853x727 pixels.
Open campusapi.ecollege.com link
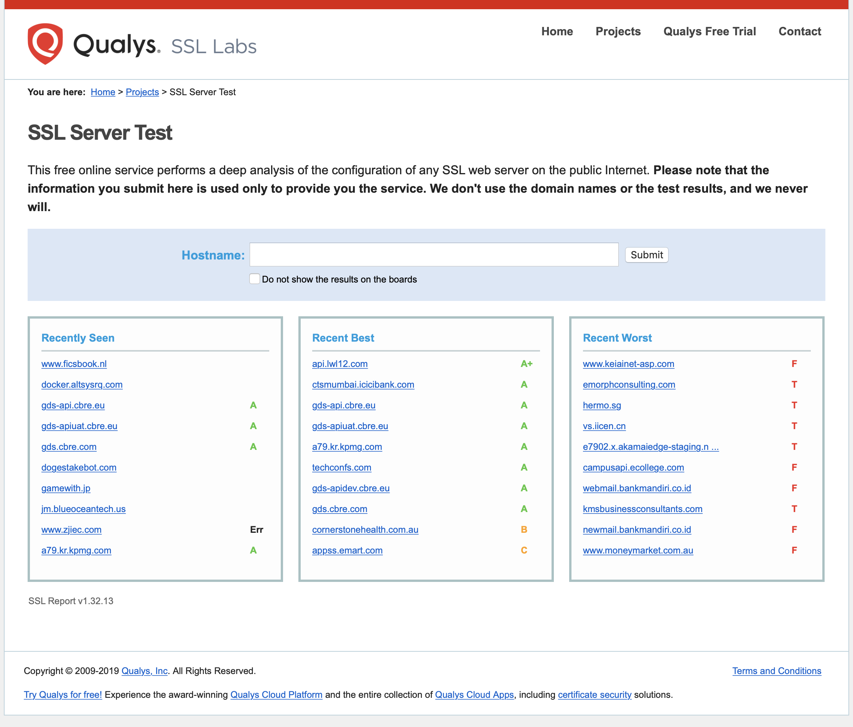point(633,468)
